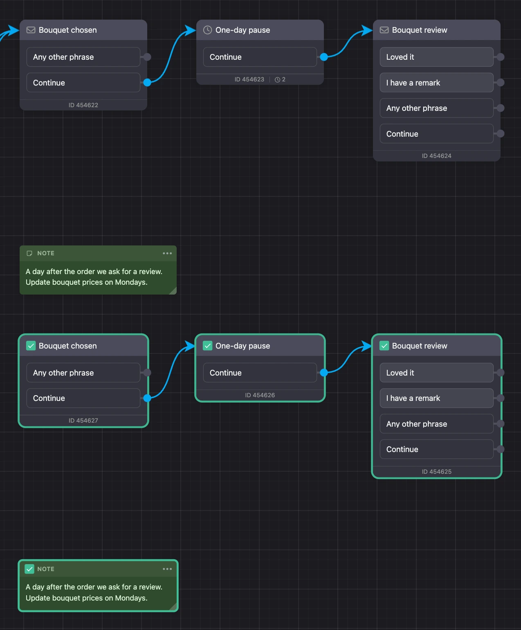Click the text body of selected NOTE card
This screenshot has height=630, width=521.
point(94,592)
